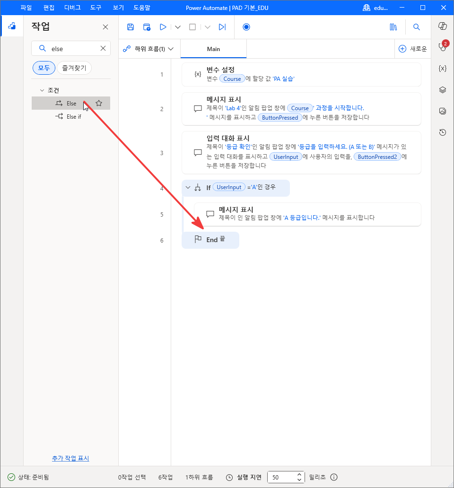
Task: Save the flow with the disk icon
Action: [131, 27]
